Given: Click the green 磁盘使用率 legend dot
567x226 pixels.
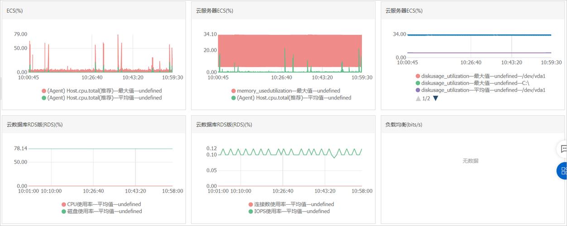Looking at the screenshot, I should 63,211.
